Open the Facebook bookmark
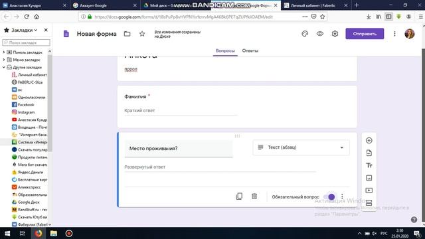This screenshot has height=239, width=425. (26, 105)
